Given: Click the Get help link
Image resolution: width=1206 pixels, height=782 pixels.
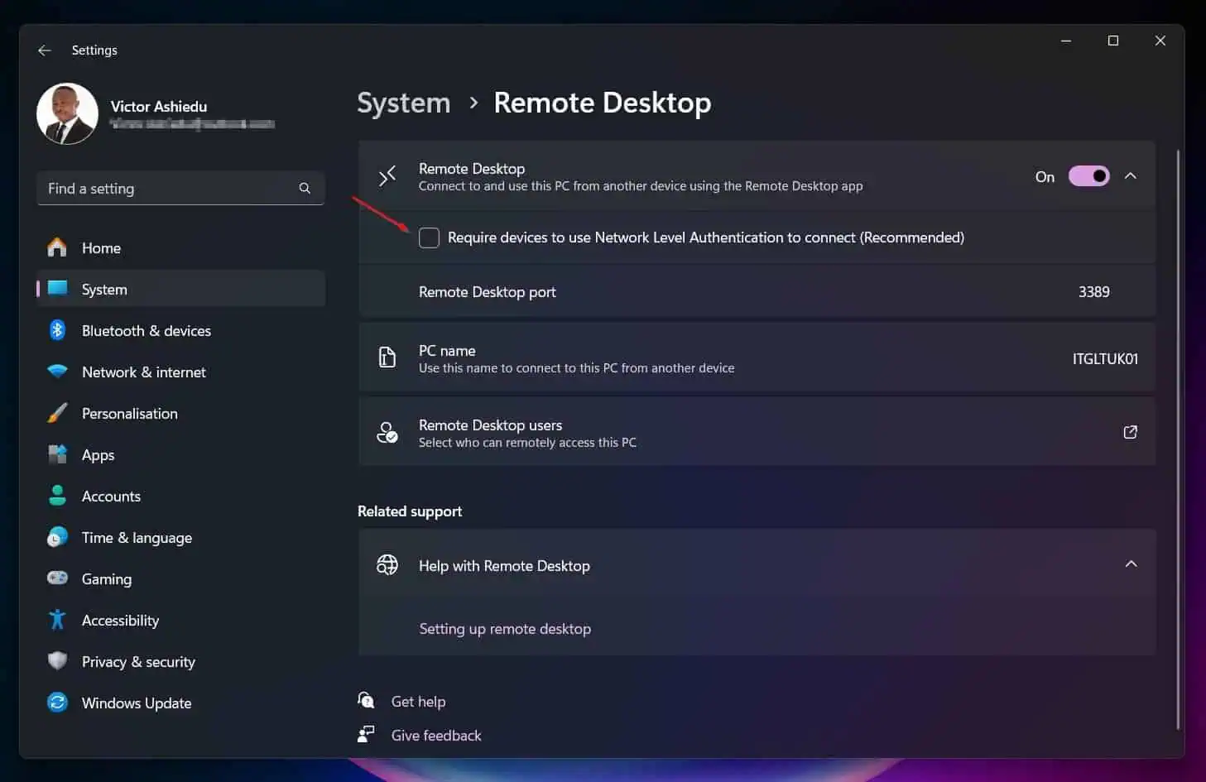Looking at the screenshot, I should tap(418, 702).
